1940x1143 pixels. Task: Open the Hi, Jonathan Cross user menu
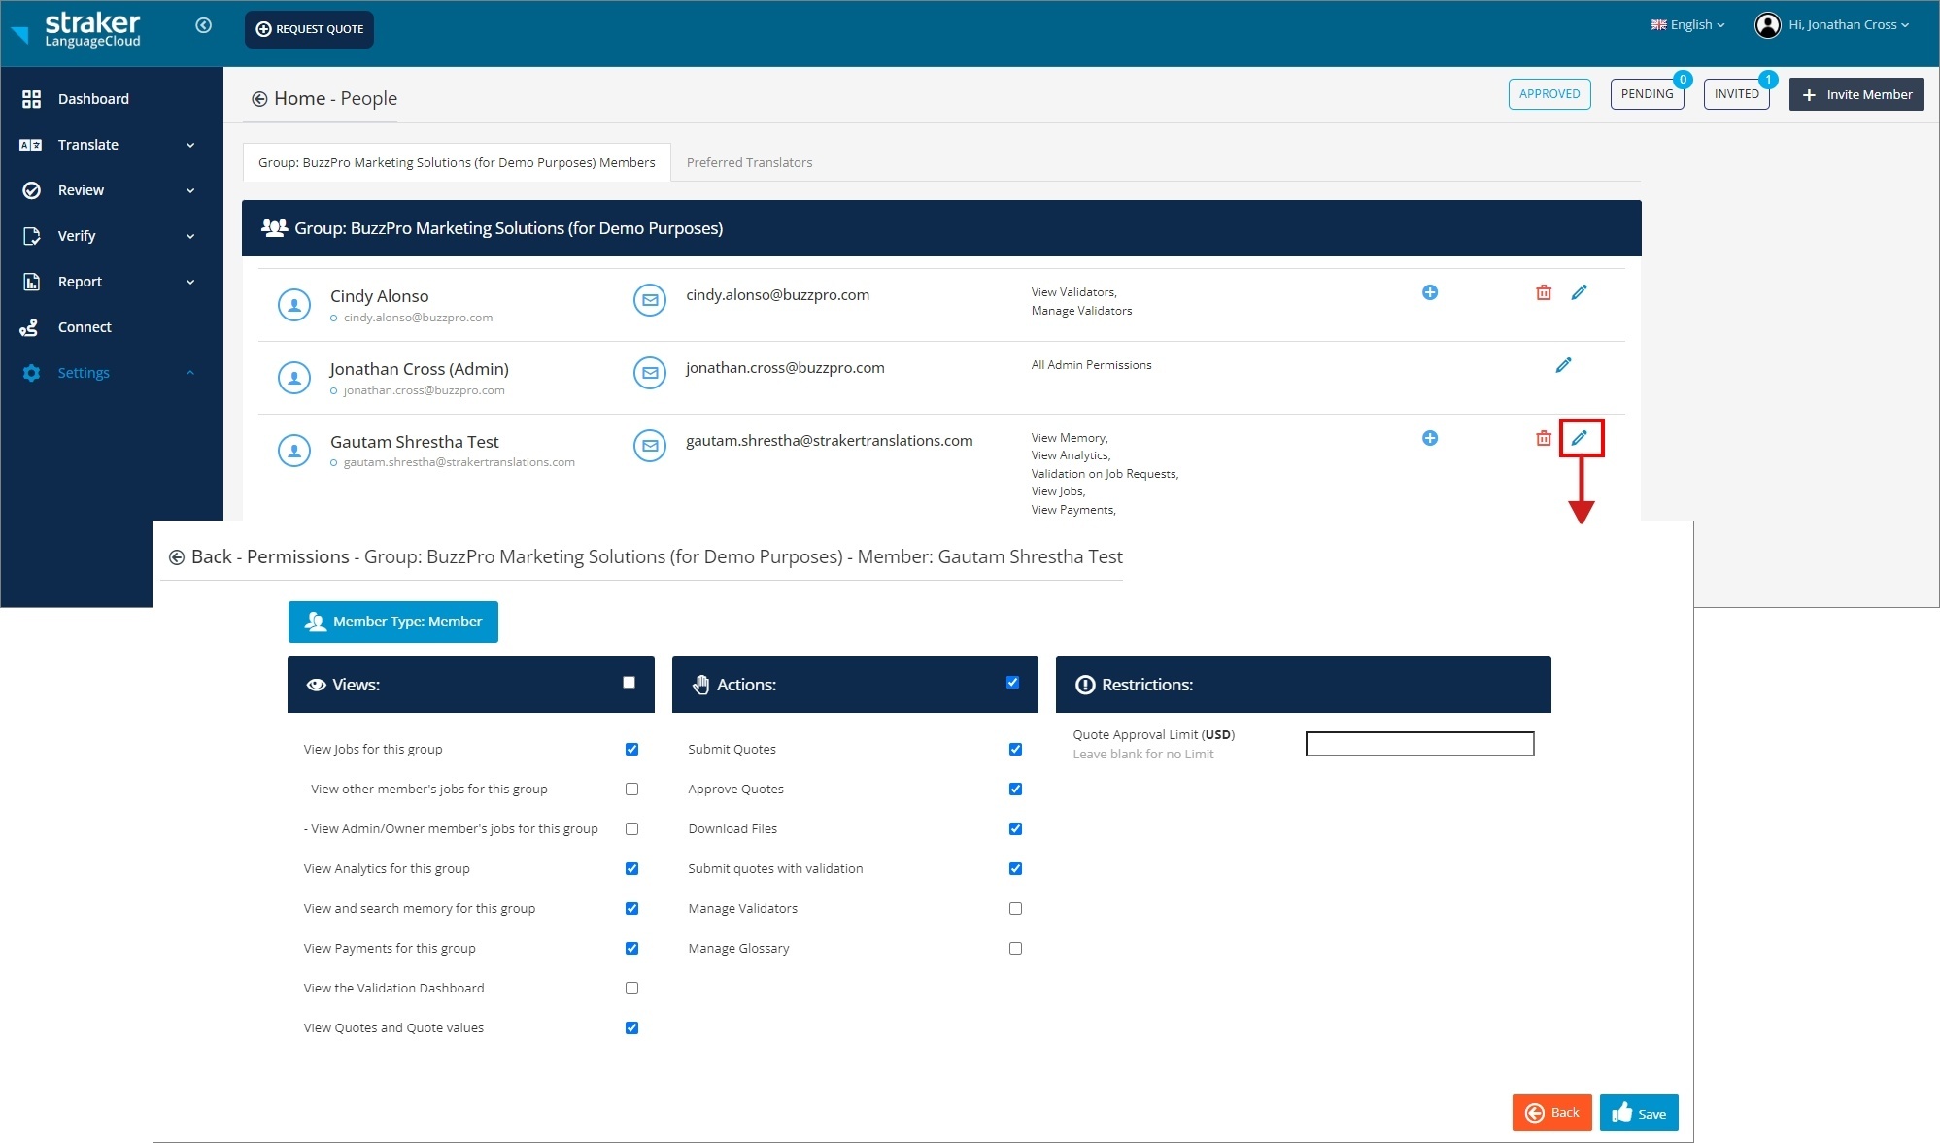pos(1832,25)
